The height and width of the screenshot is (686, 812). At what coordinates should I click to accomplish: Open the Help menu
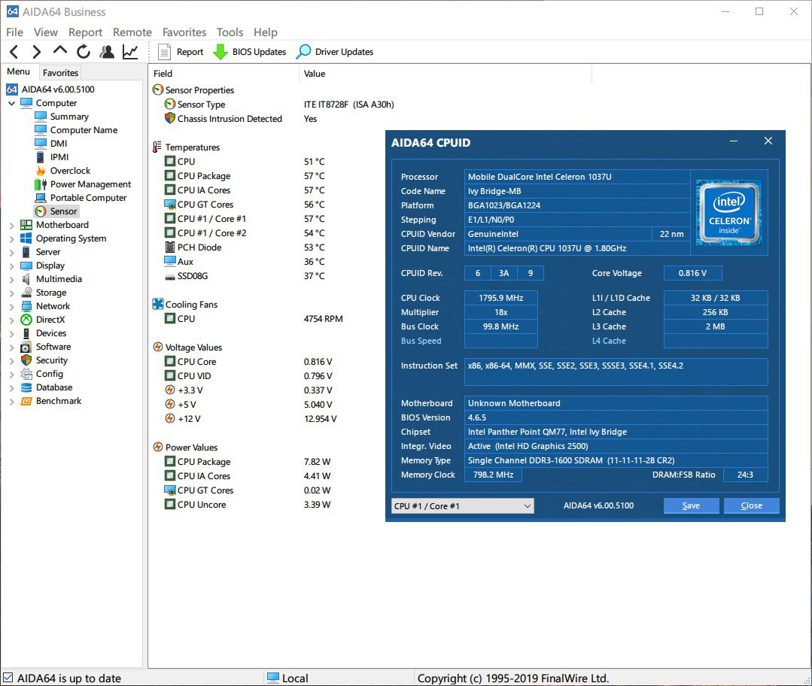point(266,32)
